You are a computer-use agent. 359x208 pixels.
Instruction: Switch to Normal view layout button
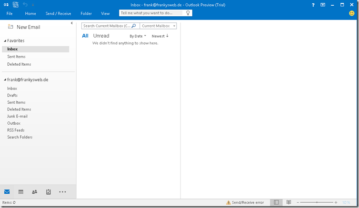(x=277, y=202)
